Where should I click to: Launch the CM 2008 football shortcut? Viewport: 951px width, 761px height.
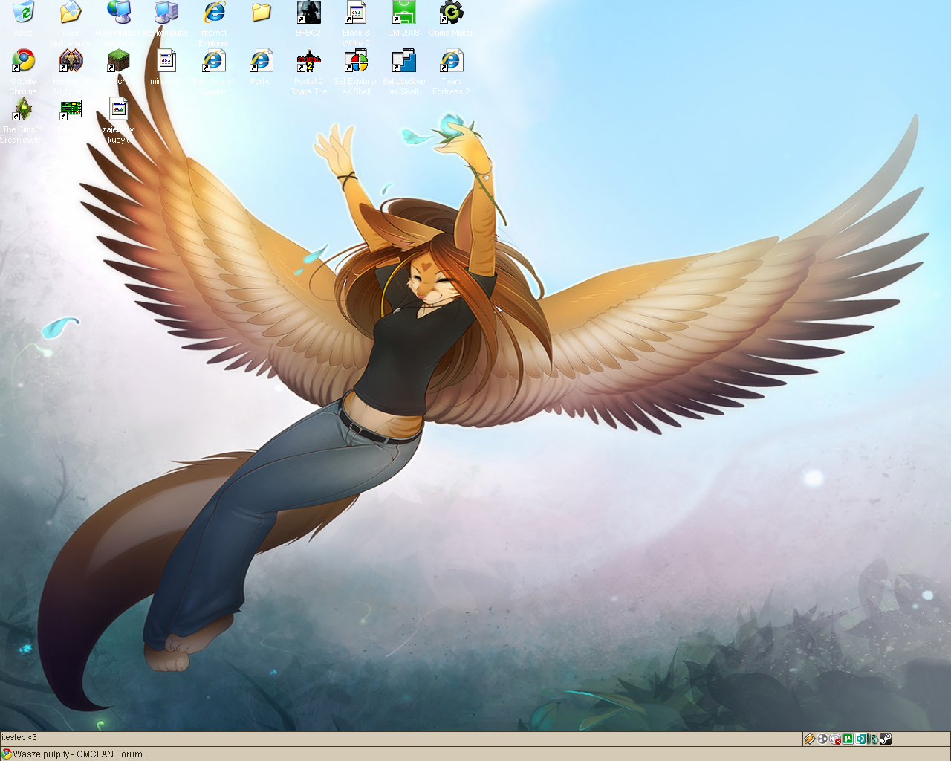click(x=403, y=13)
